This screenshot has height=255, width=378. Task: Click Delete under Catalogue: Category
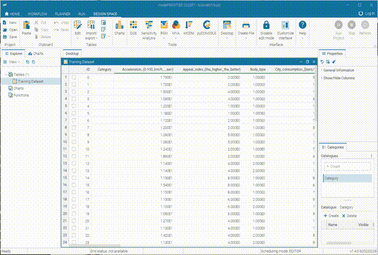(349, 215)
